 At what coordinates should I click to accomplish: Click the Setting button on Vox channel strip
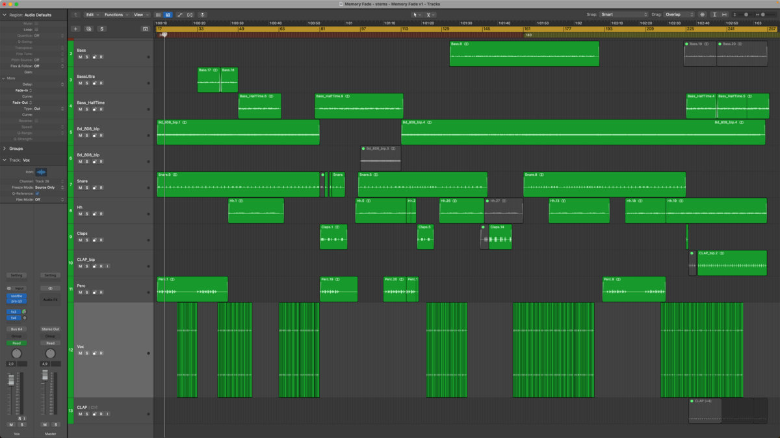pos(16,275)
